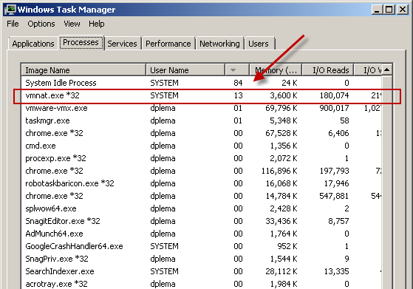
Task: Select the taskmgr.exe process
Action: [202, 120]
